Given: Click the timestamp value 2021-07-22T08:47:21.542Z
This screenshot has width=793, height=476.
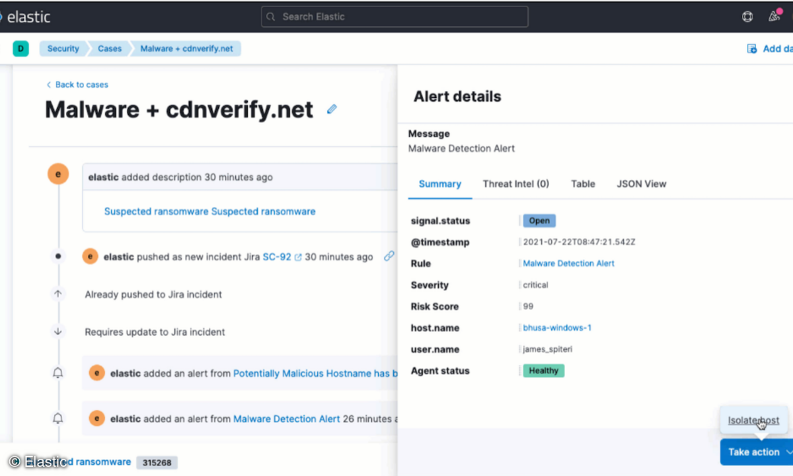Looking at the screenshot, I should (579, 242).
